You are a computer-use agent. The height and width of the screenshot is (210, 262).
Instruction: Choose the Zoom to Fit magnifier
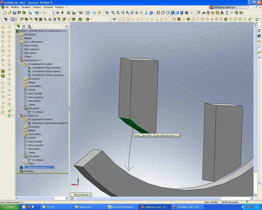coord(113,13)
